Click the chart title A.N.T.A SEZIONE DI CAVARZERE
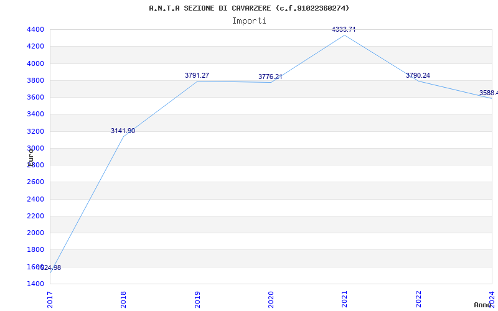This screenshot has width=498, height=311. (x=249, y=8)
